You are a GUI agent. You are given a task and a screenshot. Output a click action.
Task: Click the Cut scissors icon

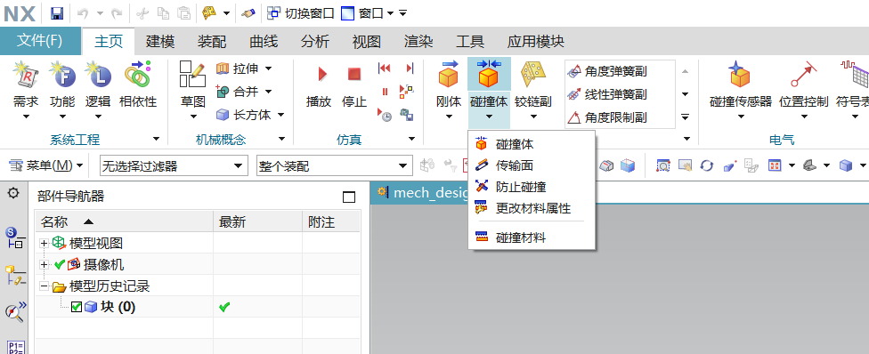[x=142, y=12]
